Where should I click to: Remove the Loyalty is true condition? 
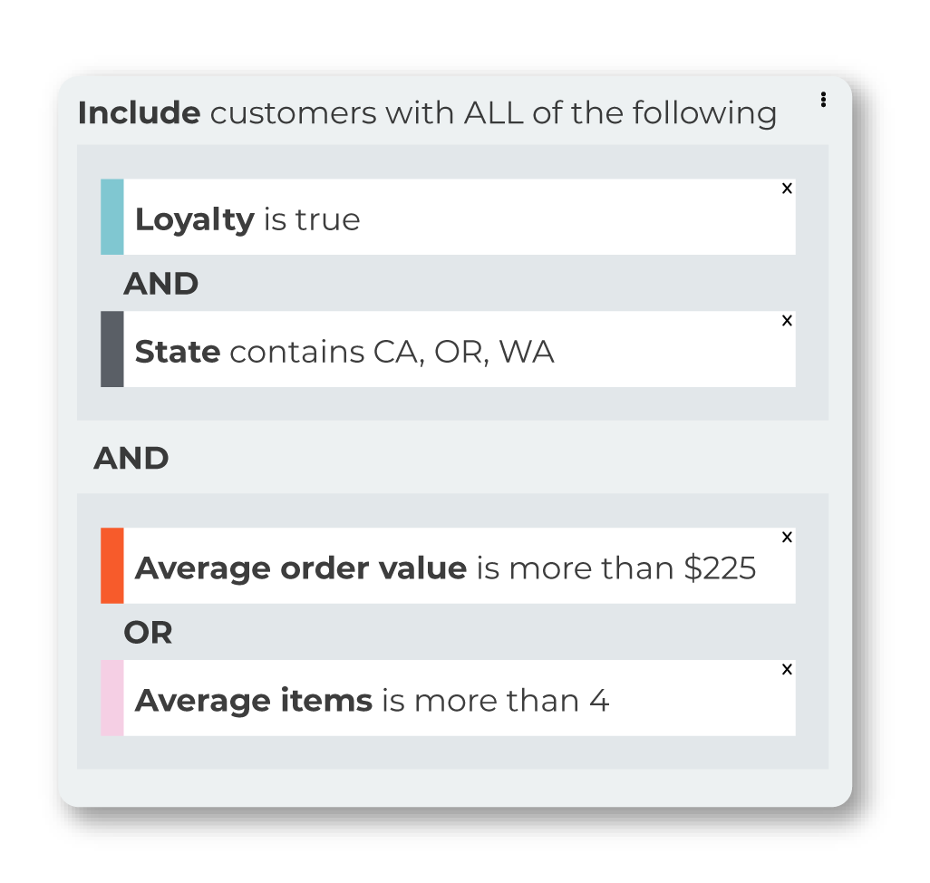click(787, 189)
